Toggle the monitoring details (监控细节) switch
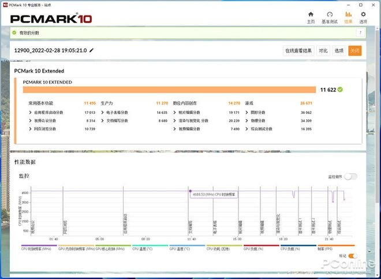 pyautogui.click(x=350, y=177)
